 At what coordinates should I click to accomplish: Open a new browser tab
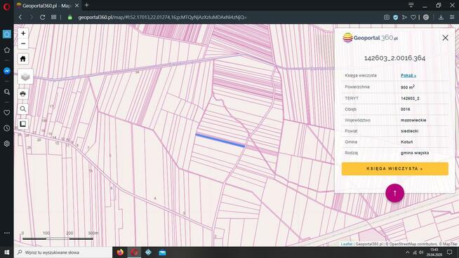tap(86, 6)
